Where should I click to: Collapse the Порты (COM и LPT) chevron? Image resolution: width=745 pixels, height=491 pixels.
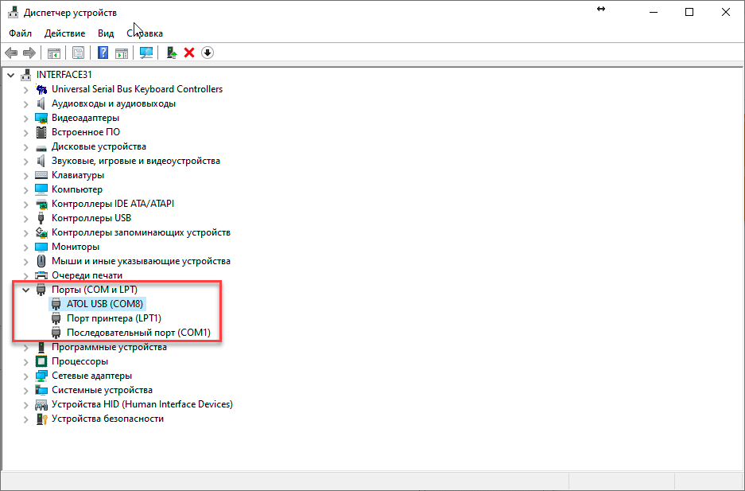pos(26,290)
